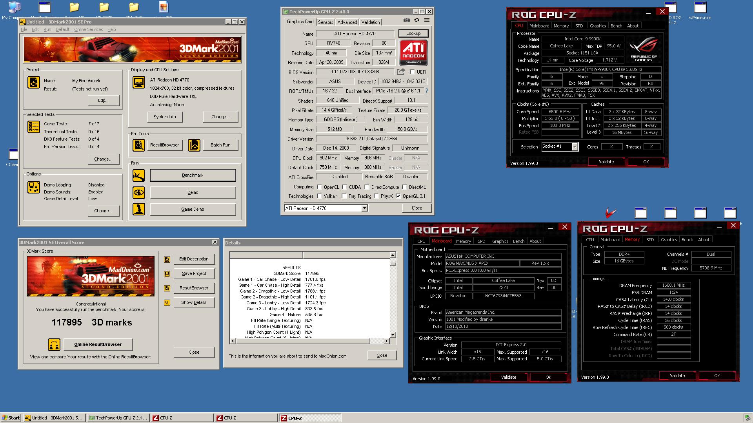
Task: Click the Selected Tests checklist icon
Action: pos(34,127)
